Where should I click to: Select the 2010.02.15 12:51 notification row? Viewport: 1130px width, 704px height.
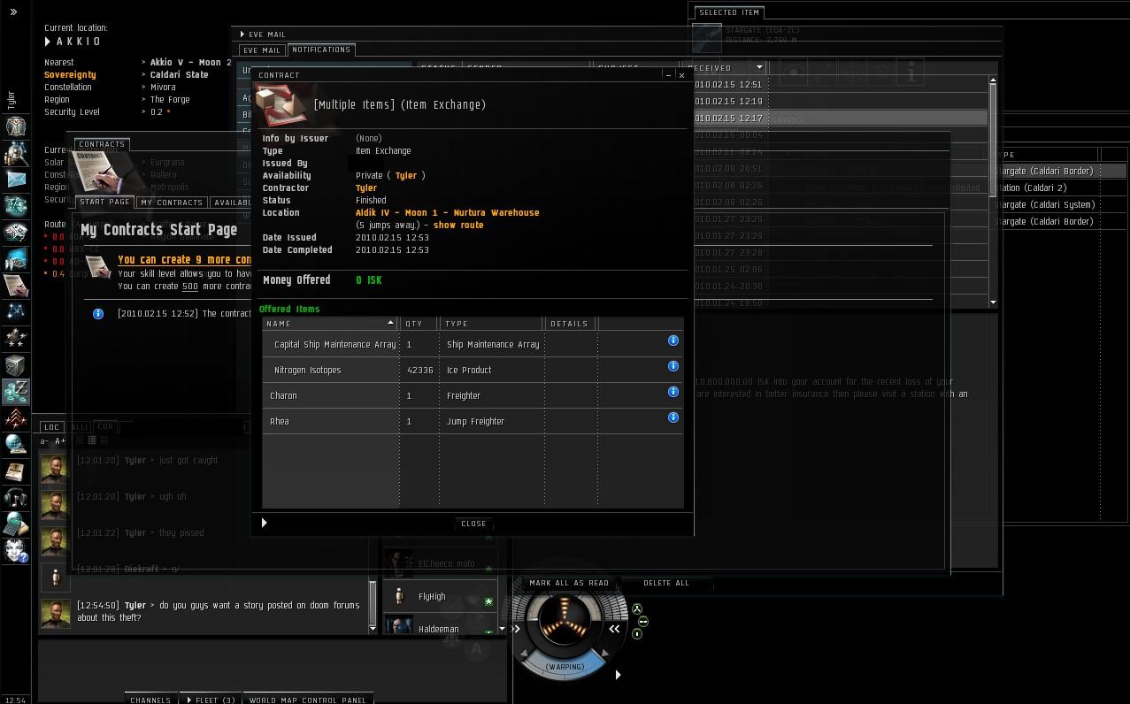[840, 85]
